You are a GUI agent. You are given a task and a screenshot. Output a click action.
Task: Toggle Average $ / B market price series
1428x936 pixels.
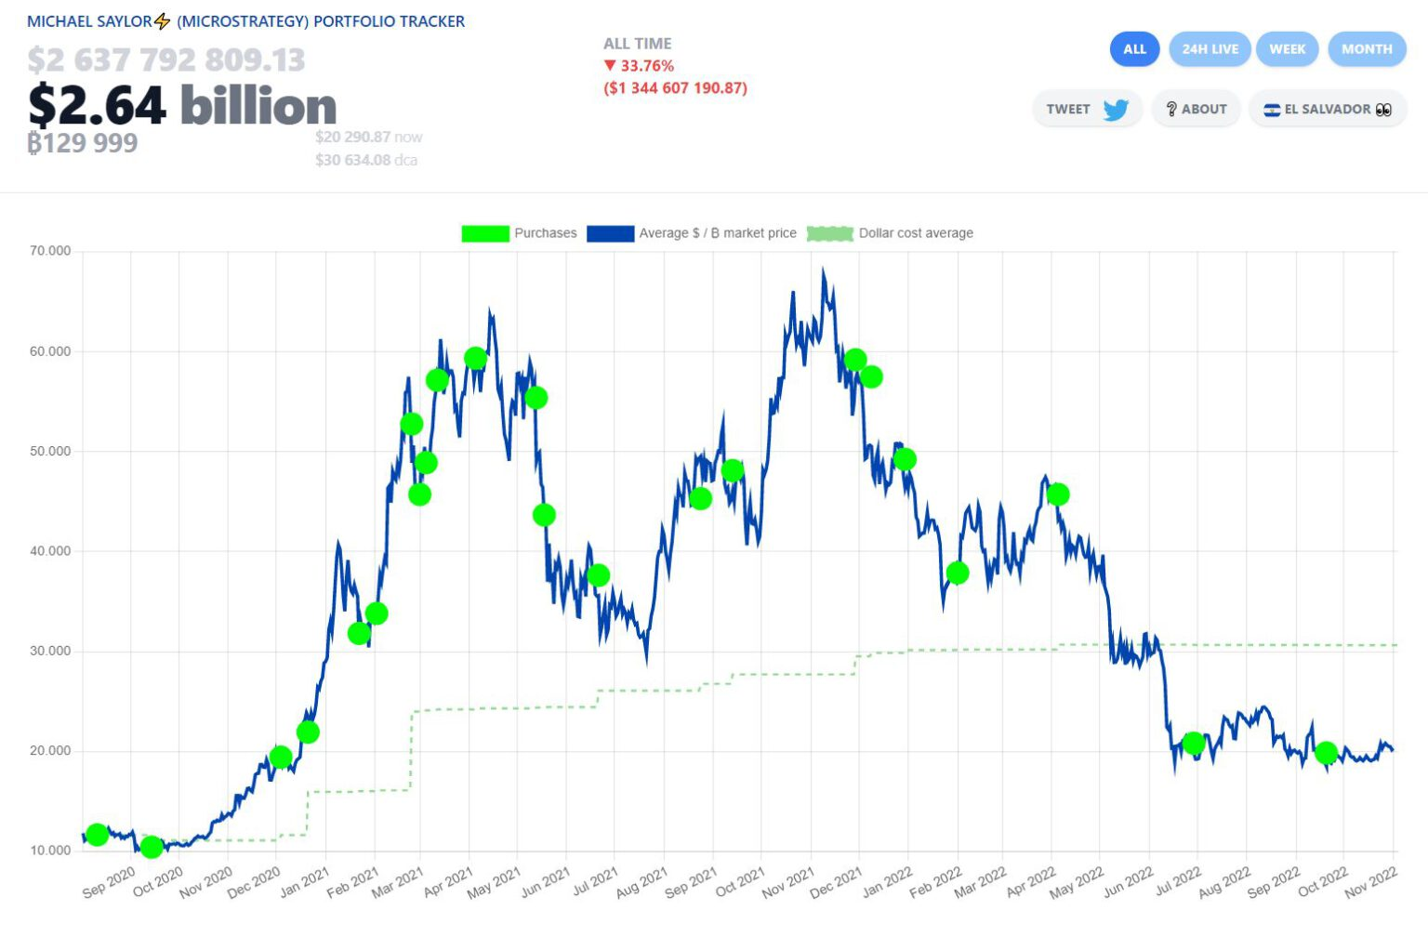pyautogui.click(x=717, y=233)
